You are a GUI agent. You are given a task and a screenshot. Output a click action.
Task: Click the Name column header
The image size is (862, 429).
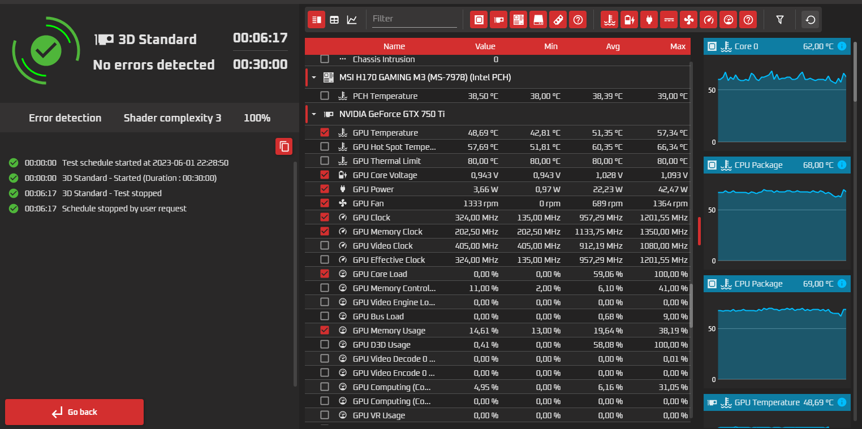pos(394,46)
